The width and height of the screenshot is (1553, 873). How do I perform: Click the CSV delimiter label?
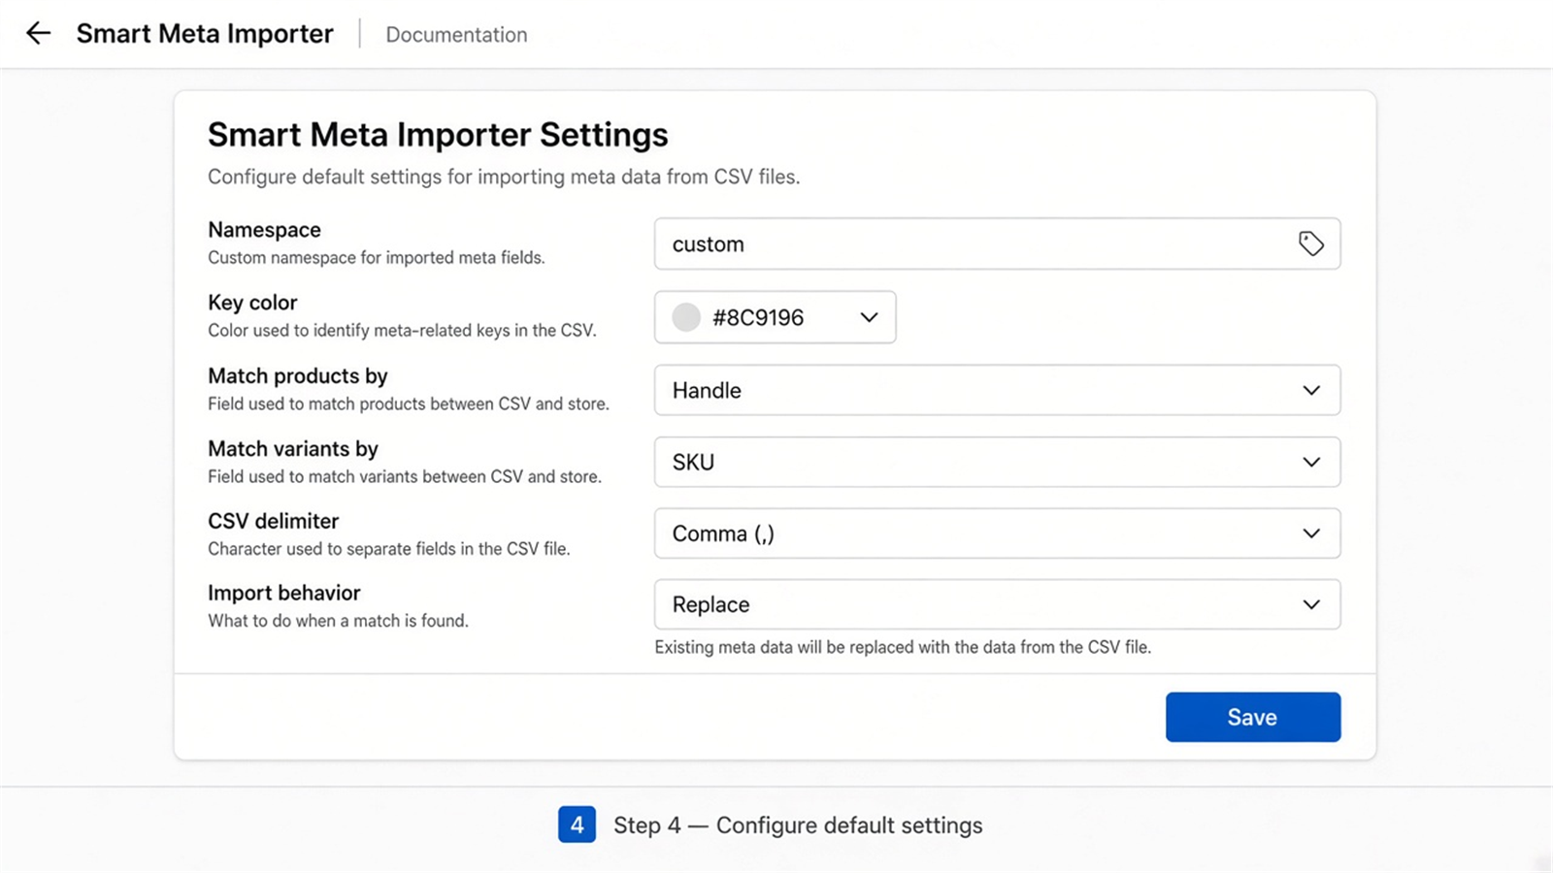pyautogui.click(x=273, y=521)
